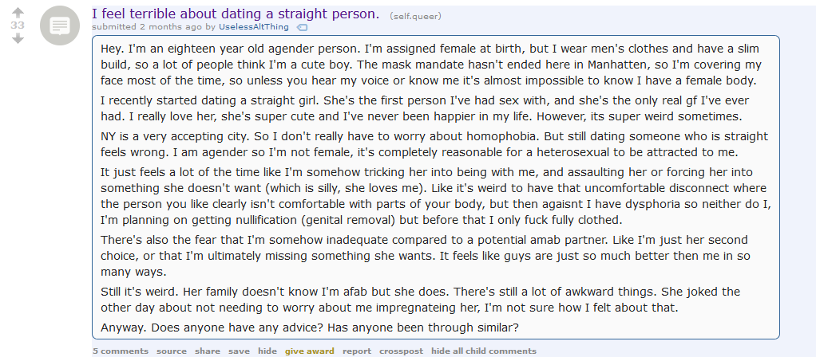View the 5 comments
This screenshot has height=357, width=816.
tap(121, 351)
